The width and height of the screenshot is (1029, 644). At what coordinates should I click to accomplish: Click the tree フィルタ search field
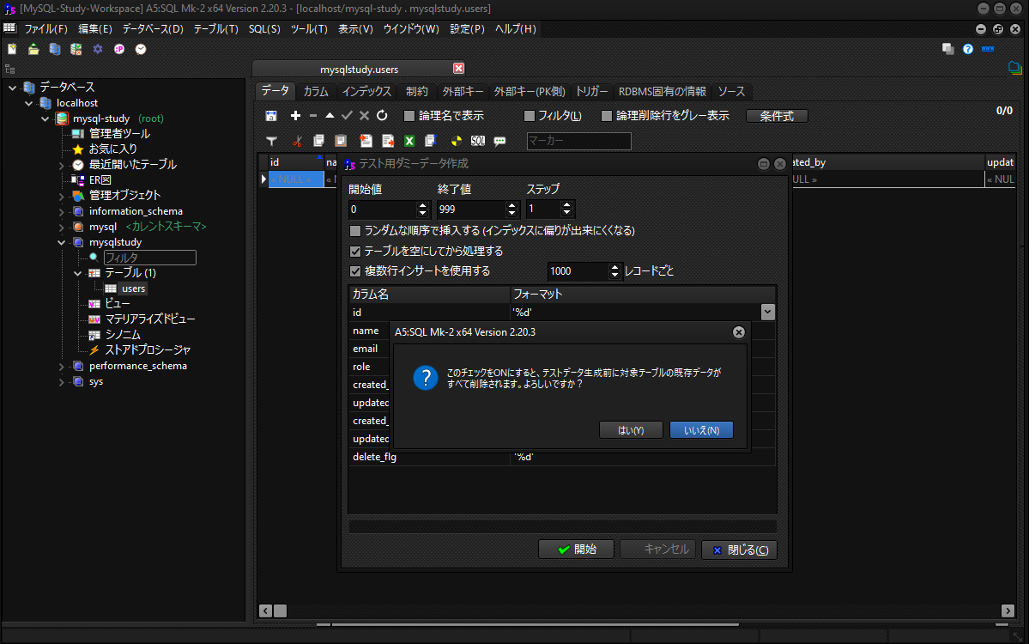pos(149,258)
